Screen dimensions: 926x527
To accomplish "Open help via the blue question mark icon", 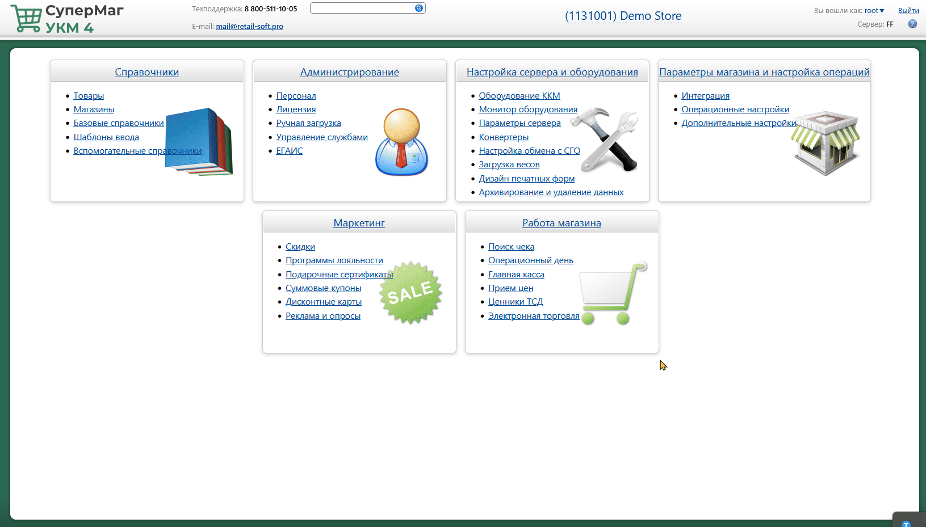I will tap(912, 24).
